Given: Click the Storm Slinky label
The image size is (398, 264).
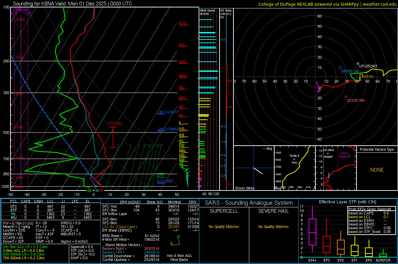Looking at the screenshot, I should point(245,188).
